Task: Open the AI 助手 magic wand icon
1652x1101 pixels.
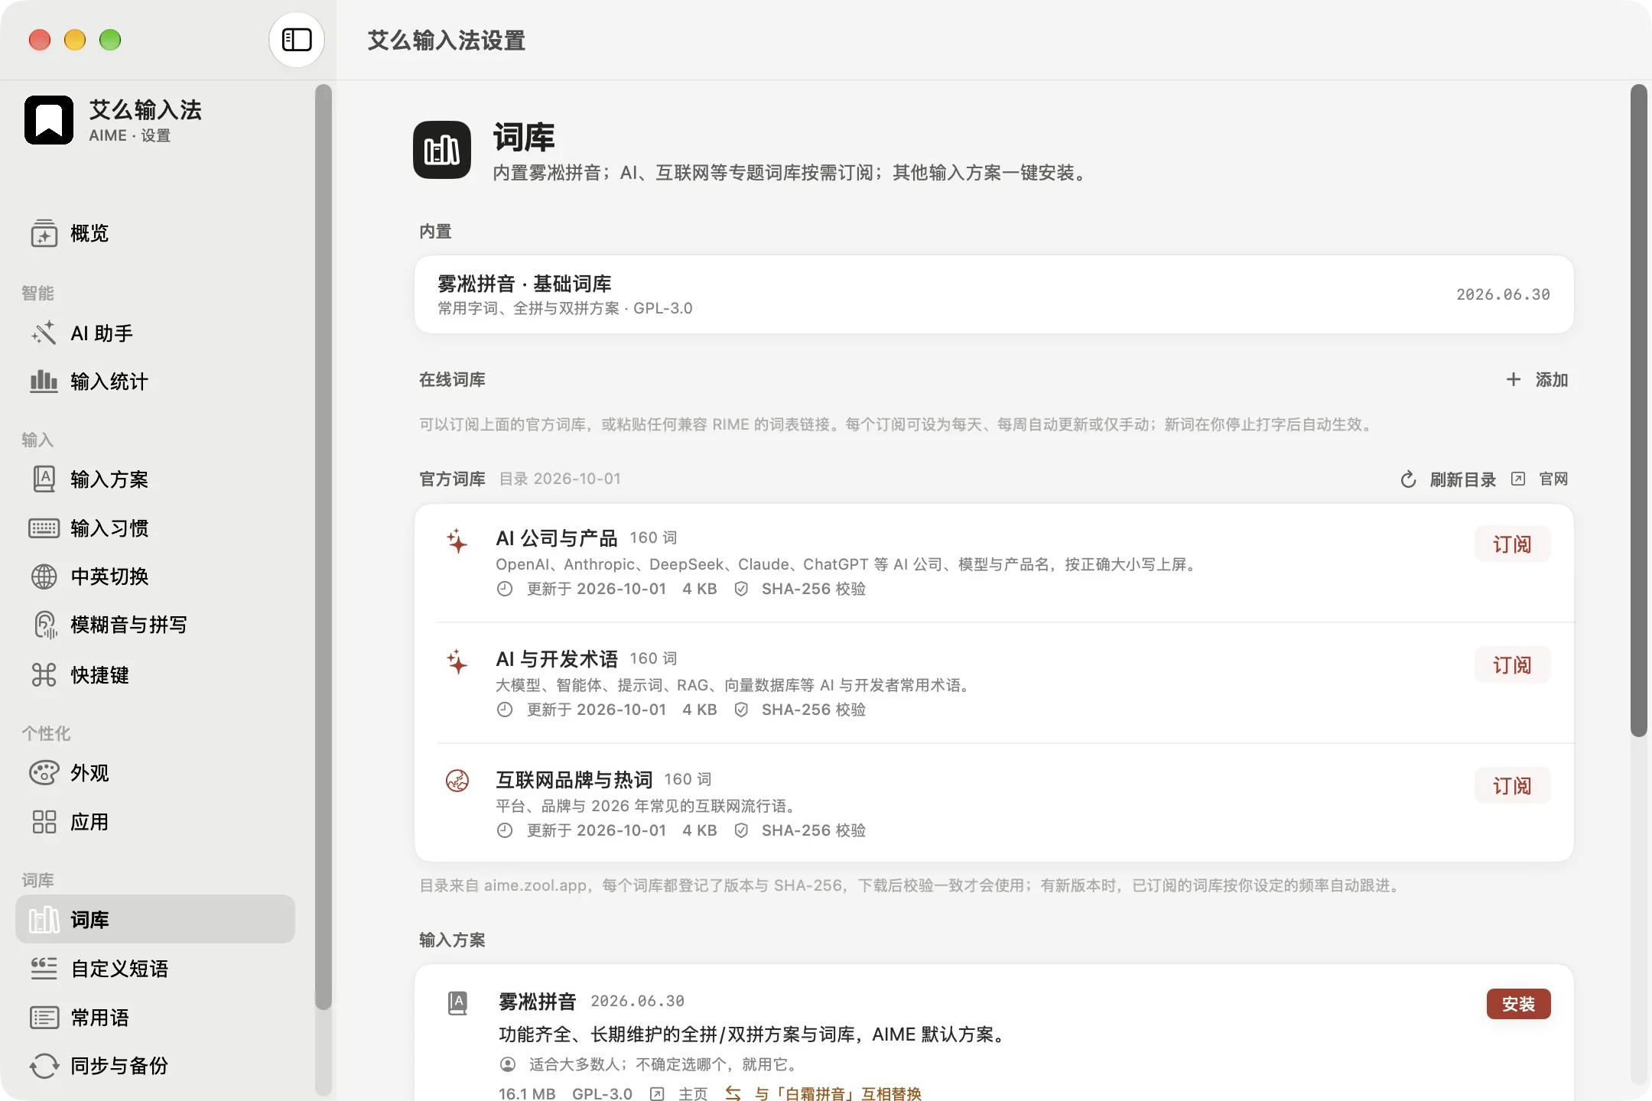Action: point(44,333)
